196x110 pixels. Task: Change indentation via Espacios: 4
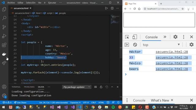click(x=75, y=103)
